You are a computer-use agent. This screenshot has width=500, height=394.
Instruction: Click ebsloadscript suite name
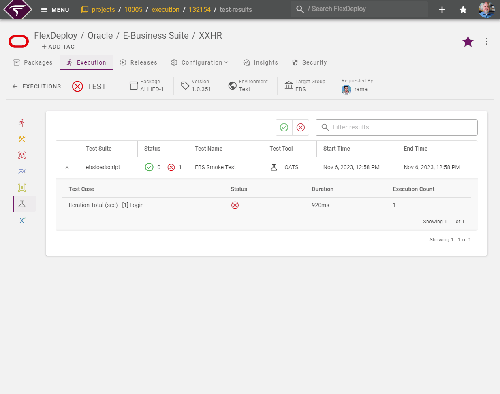103,167
